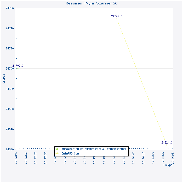Click the Tiempo x-axis title
This screenshot has height=183, width=183.
[x=168, y=165]
